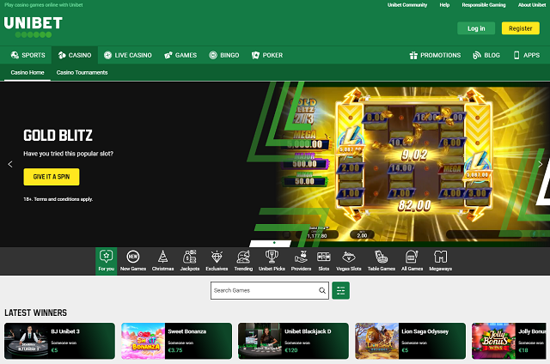
Task: Go to next banner slide arrow
Action: click(541, 164)
